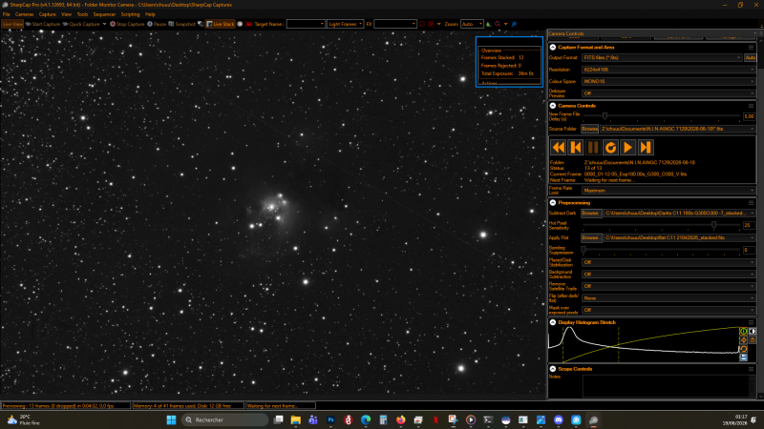Step back to previous frame
Screen dimensions: 764x429
[576, 148]
